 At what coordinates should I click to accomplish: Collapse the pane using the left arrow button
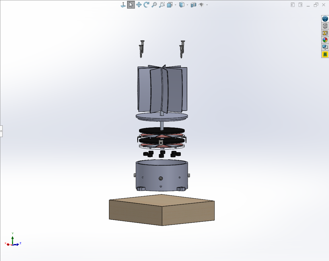pos(293,5)
